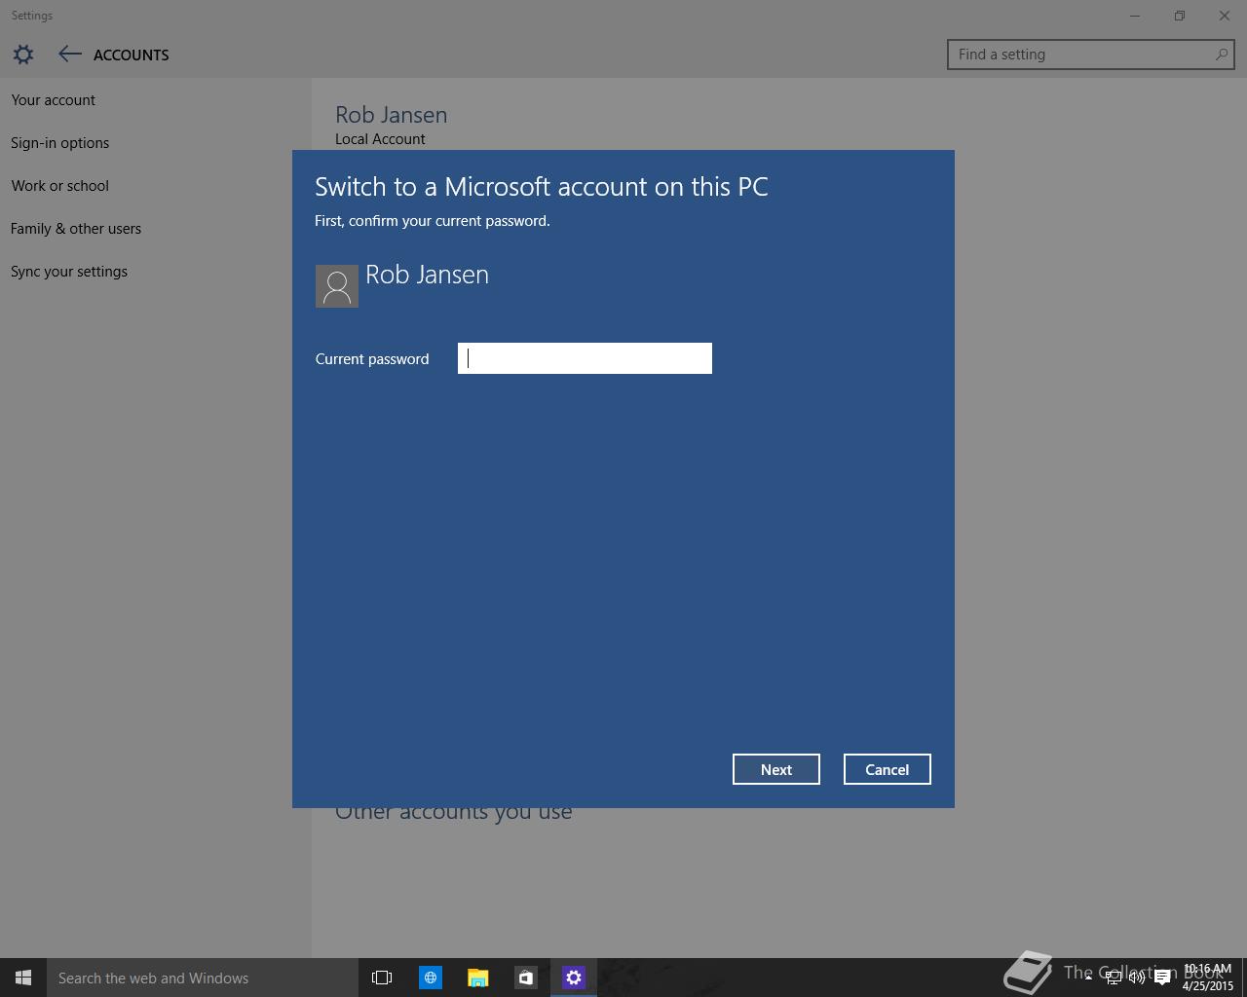Select the Settings app icon on taskbar
The height and width of the screenshot is (997, 1247).
pos(574,978)
